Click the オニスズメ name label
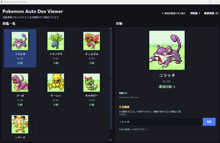220x143 pixels. tap(92, 54)
